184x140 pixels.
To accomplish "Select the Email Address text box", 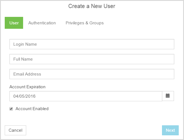I will (92, 74).
